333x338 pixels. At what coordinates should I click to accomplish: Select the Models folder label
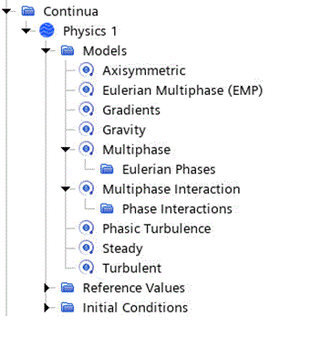[105, 51]
